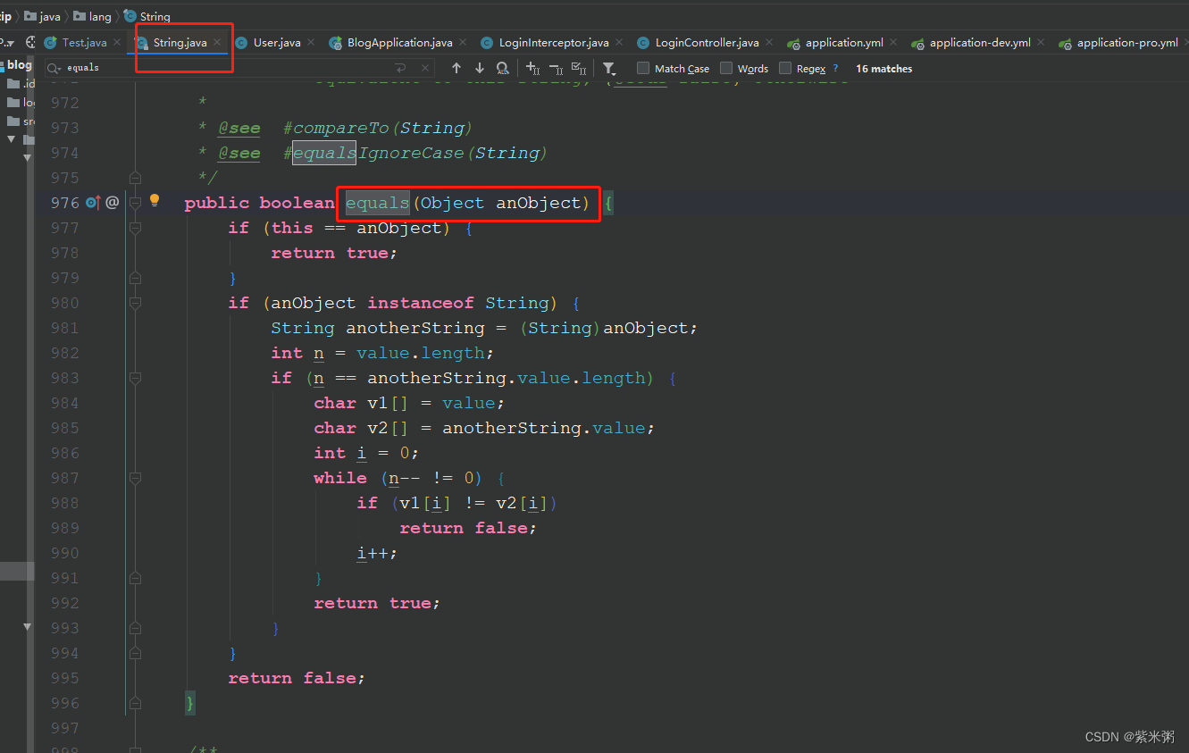1189x753 pixels.
Task: Click the locate crosshair icon beside the Test.java tab
Action: pyautogui.click(x=31, y=42)
